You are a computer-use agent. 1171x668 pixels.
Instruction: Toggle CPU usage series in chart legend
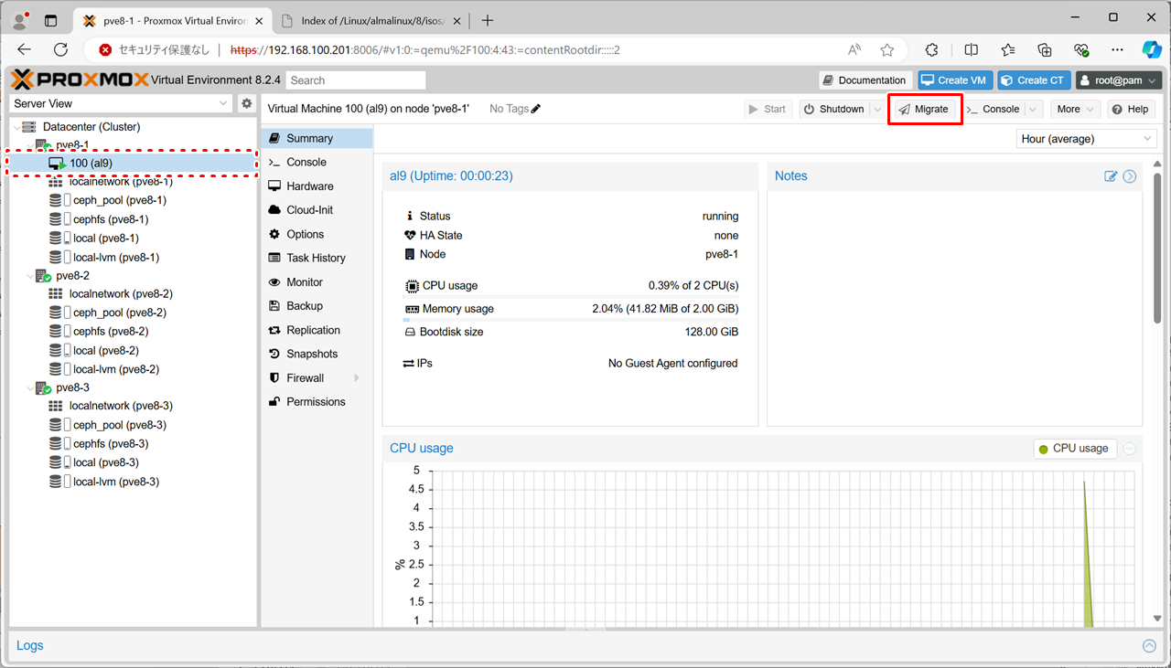[1074, 449]
